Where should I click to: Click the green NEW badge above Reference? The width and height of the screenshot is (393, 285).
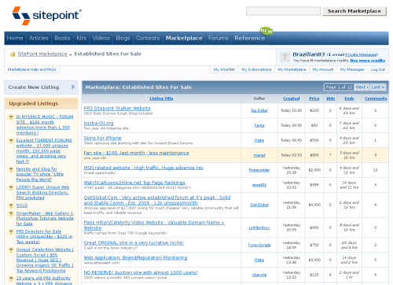click(266, 31)
